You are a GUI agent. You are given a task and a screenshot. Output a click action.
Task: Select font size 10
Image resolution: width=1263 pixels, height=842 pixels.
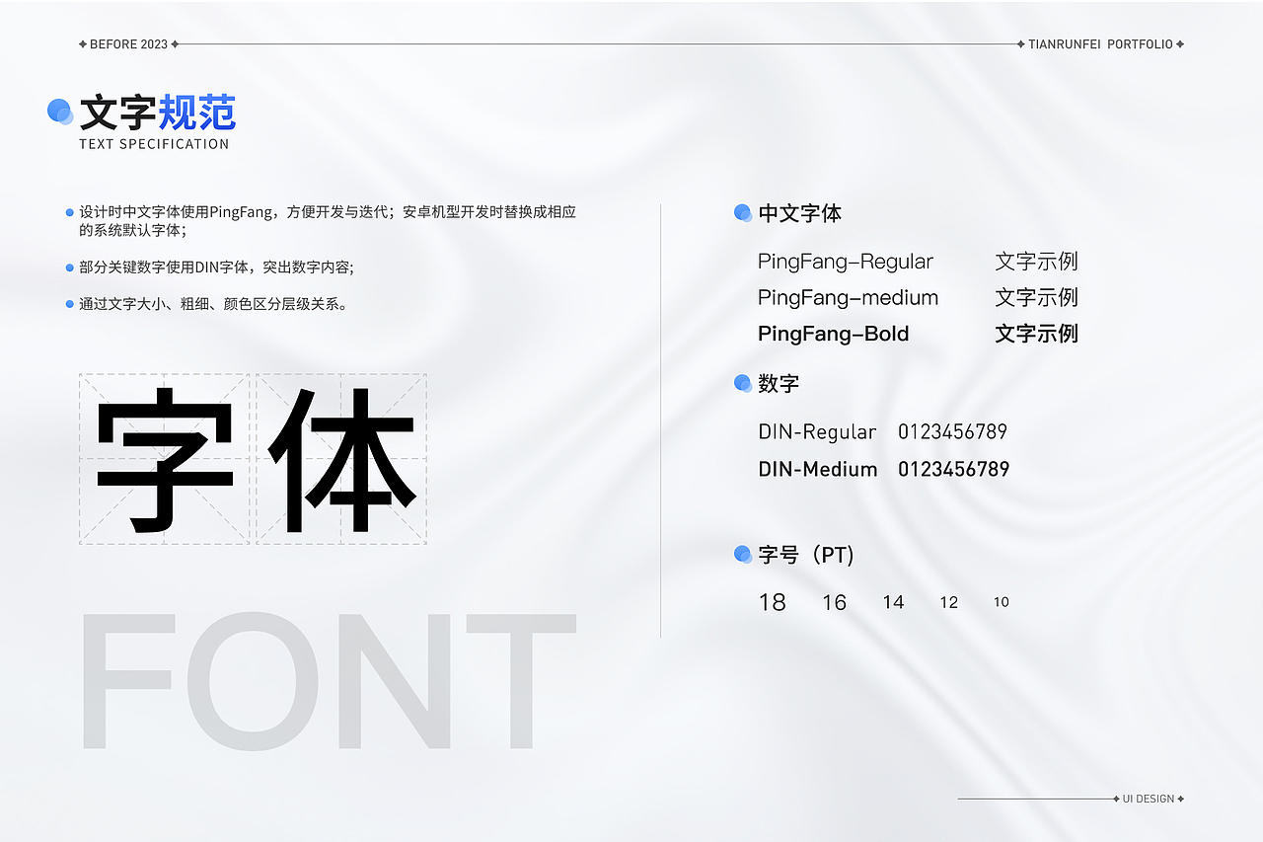[x=1002, y=602]
